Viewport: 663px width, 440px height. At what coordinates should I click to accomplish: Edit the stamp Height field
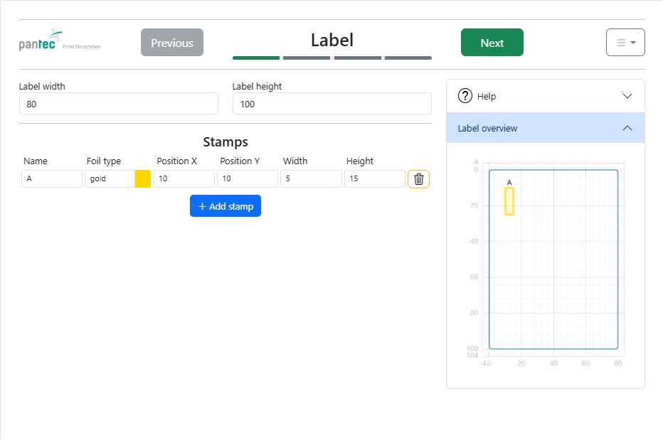(x=375, y=179)
